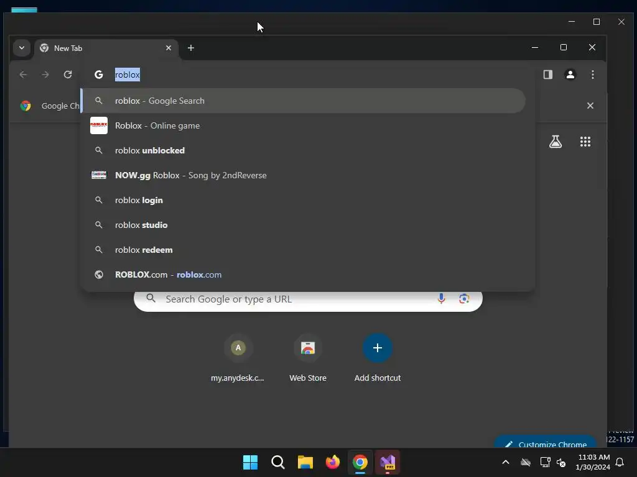Viewport: 637px width, 477px height.
Task: Minimize the Chrome window
Action: (535, 47)
